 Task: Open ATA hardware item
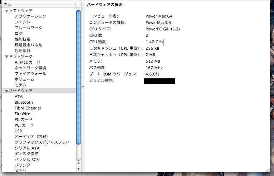(x=19, y=97)
